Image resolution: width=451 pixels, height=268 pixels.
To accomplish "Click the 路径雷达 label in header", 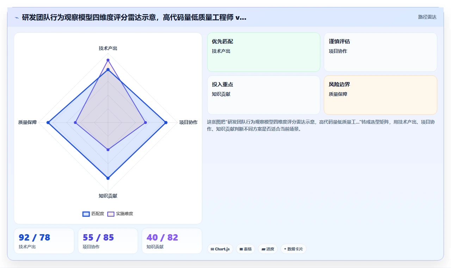I will coord(427,17).
